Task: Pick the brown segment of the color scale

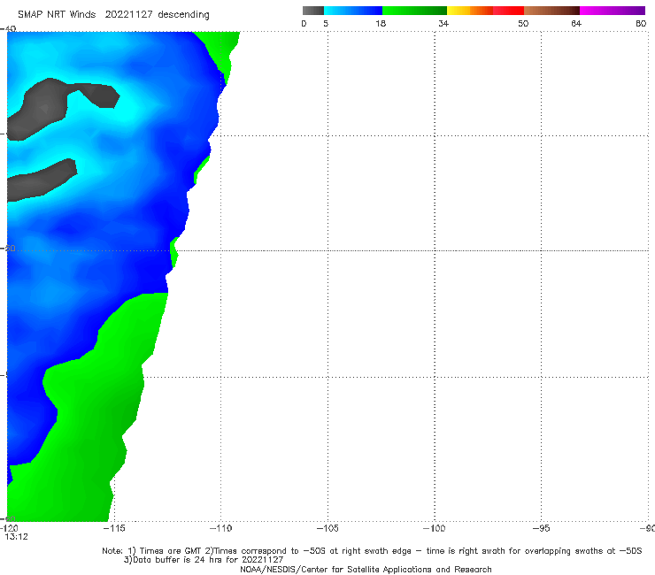Action: 551,11
